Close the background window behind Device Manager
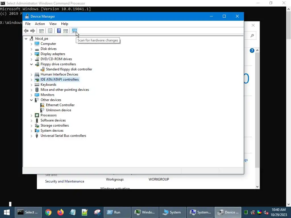This screenshot has width=291, height=218. pyautogui.click(x=253, y=25)
